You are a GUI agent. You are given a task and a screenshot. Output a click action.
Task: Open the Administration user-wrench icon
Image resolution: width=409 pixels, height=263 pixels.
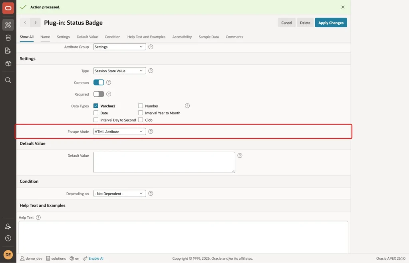click(8, 227)
